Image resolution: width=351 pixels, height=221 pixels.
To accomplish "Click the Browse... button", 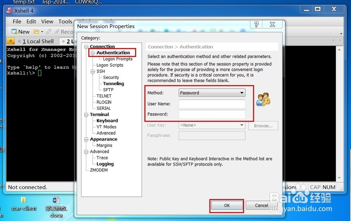I will coord(263,126).
